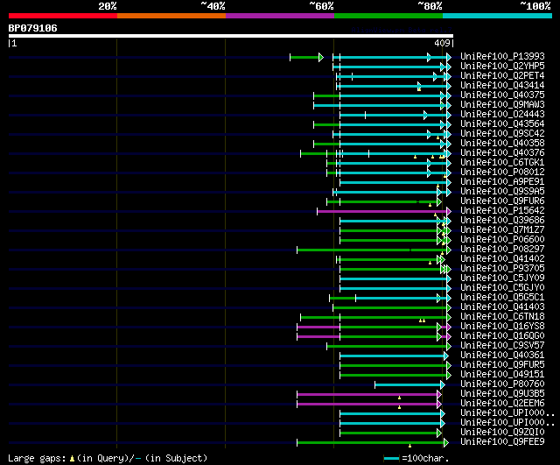
Task: Open hit UniRef100_P13993
Action: 502,56
